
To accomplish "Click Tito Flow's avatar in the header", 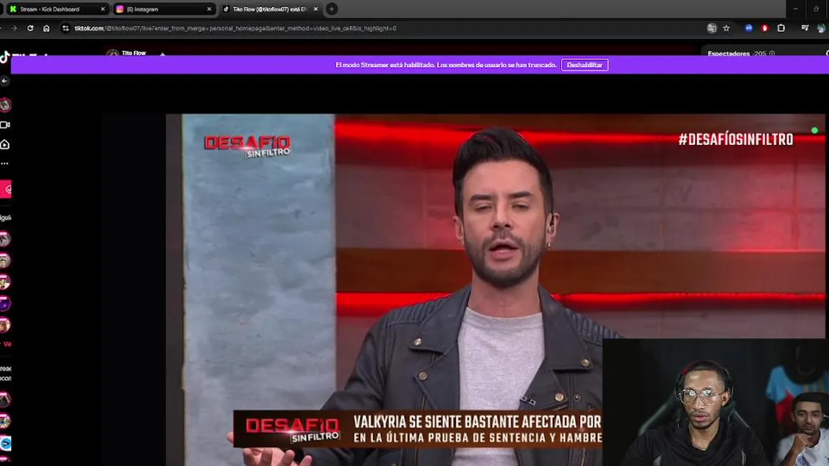I will click(112, 54).
